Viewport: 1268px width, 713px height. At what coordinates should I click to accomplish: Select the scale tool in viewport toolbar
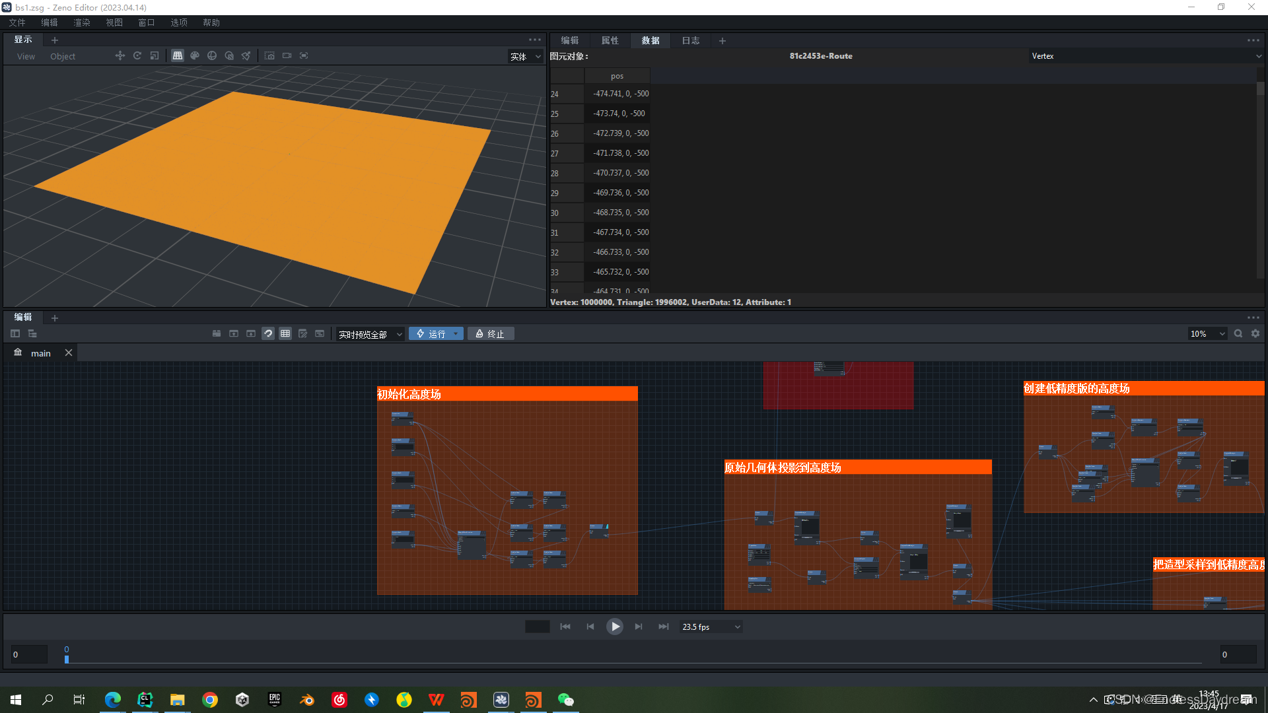click(x=155, y=56)
